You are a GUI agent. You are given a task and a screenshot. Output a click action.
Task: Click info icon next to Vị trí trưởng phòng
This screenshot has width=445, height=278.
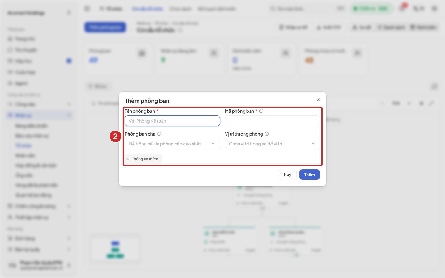coord(267,134)
